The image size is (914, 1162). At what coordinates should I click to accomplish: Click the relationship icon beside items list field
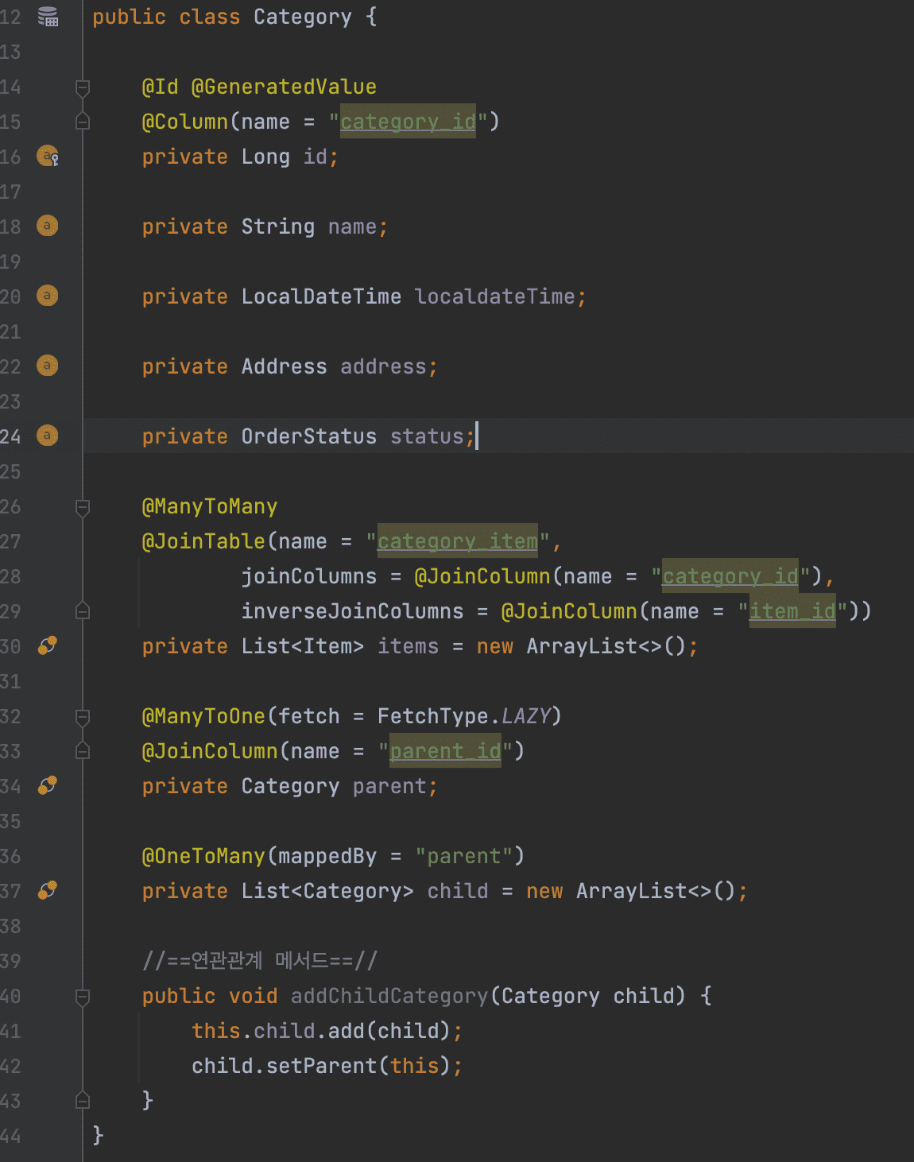(x=48, y=645)
